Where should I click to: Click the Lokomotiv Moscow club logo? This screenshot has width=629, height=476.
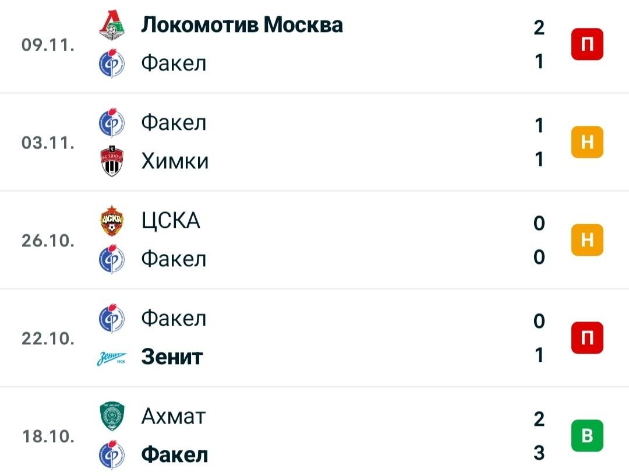pyautogui.click(x=112, y=25)
